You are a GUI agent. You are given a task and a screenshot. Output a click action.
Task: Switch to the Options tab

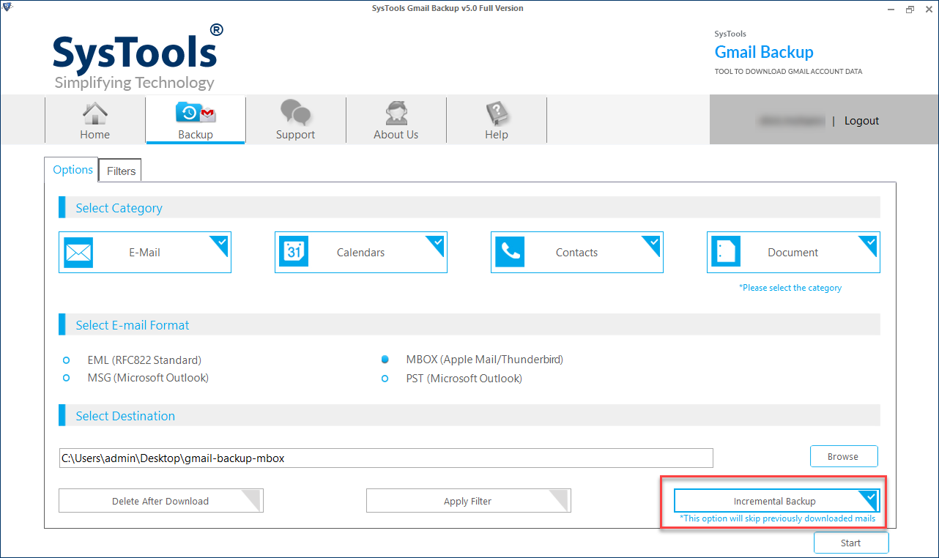coord(73,170)
